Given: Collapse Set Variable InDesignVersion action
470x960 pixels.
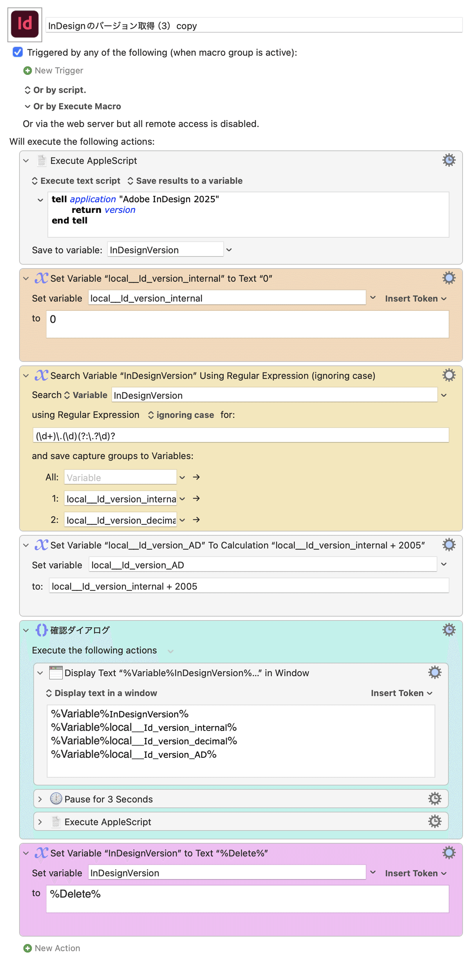Looking at the screenshot, I should point(26,853).
